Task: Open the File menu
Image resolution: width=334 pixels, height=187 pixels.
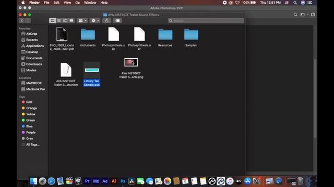Action: tap(46, 3)
